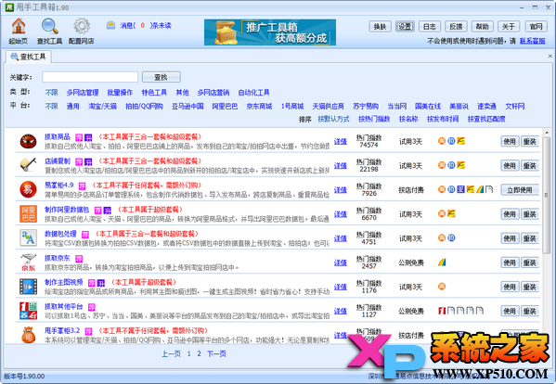Open 详情 link for 抓取商品

tap(341, 141)
